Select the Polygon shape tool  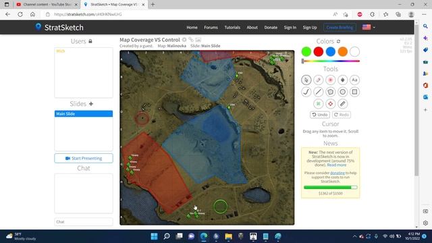(x=330, y=92)
